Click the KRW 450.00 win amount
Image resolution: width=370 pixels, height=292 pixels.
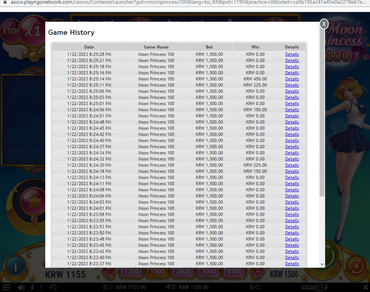tap(255, 79)
